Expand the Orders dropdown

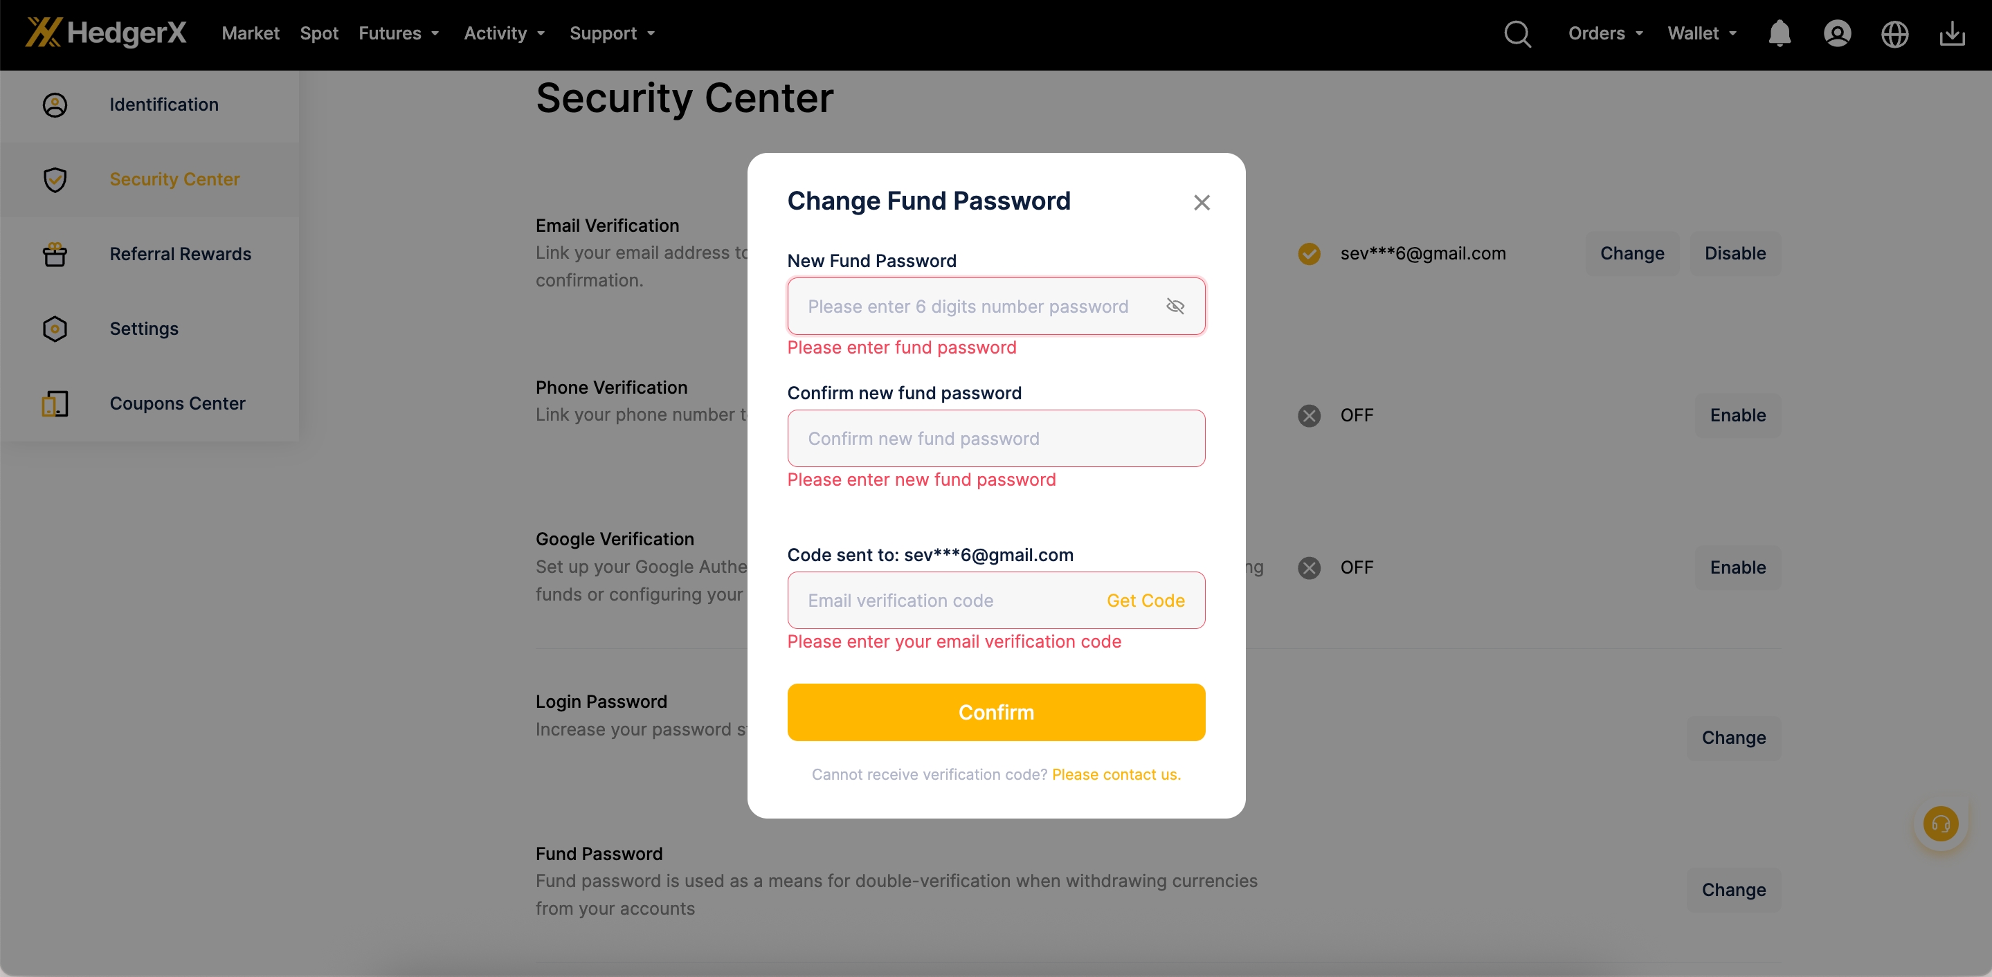1604,33
